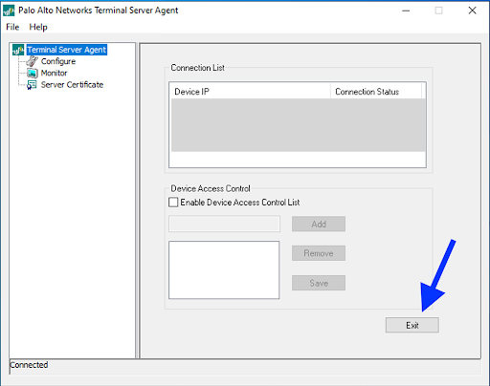The width and height of the screenshot is (490, 386).
Task: Click the disabled Add button
Action: (x=319, y=224)
